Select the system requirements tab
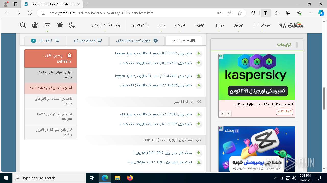The height and width of the screenshot is (183, 327). click(x=88, y=41)
